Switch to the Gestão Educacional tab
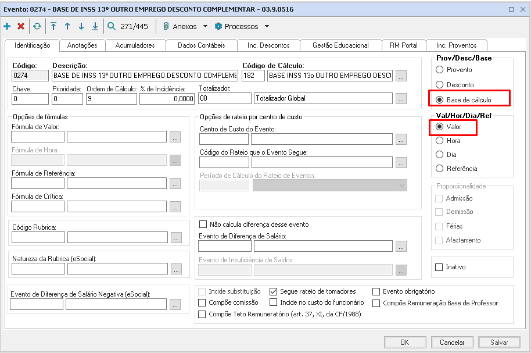531x353 pixels. coord(340,45)
